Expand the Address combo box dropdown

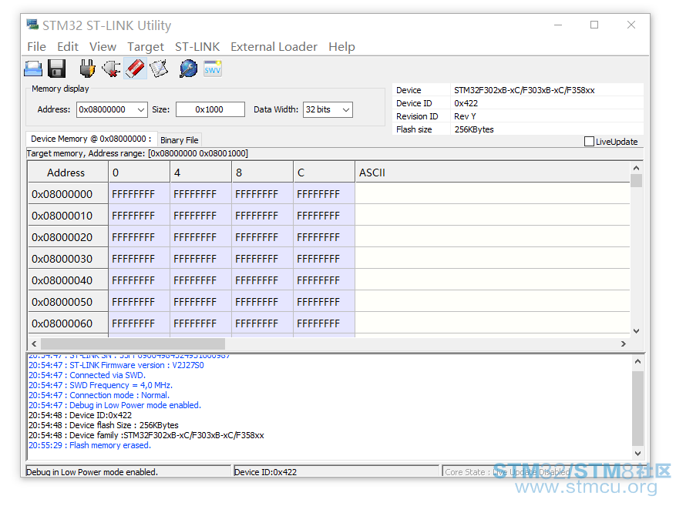click(140, 110)
